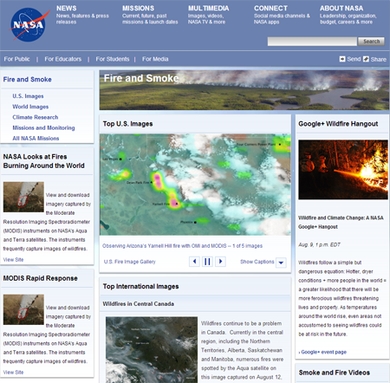
Task: Advance to next slideshow image
Action: click(220, 262)
